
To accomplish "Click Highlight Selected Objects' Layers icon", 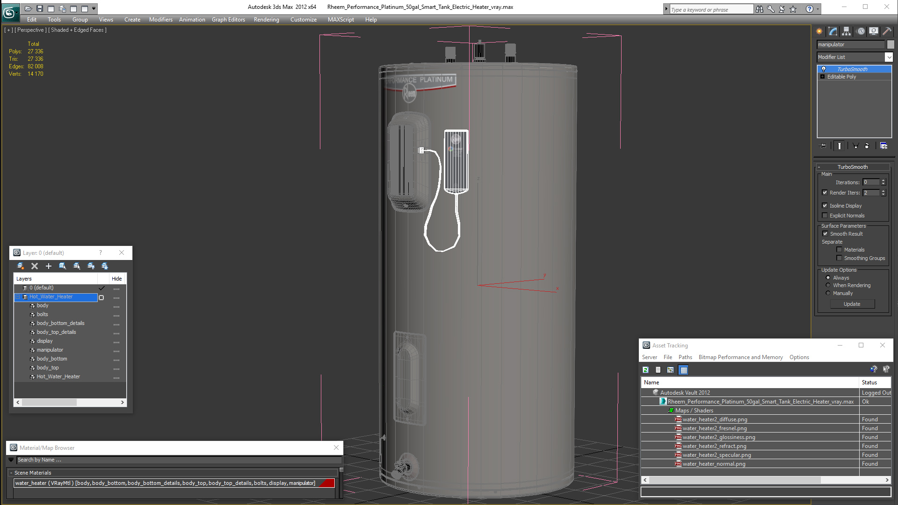I will click(x=77, y=266).
